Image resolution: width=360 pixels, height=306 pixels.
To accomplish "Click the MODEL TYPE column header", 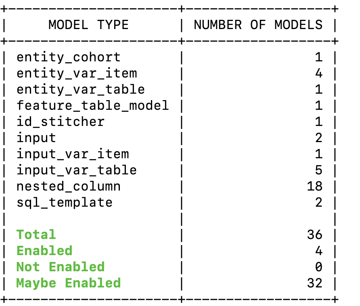I will coord(88,25).
